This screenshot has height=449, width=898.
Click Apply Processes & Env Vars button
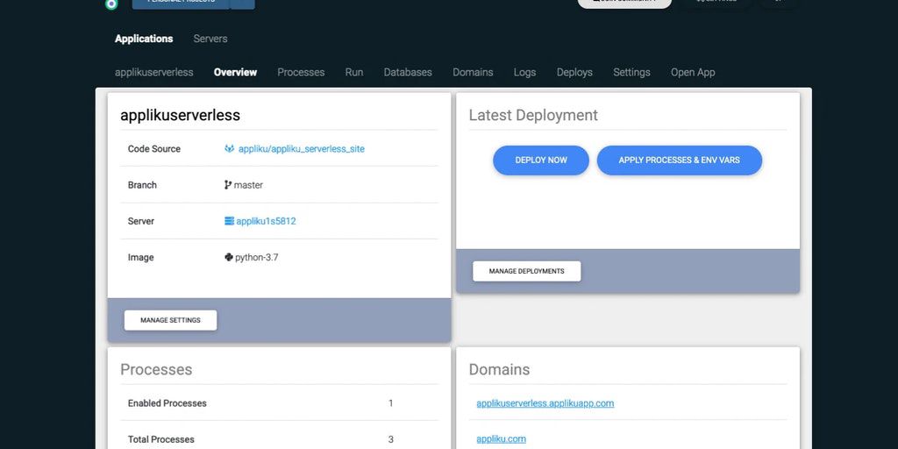point(679,160)
